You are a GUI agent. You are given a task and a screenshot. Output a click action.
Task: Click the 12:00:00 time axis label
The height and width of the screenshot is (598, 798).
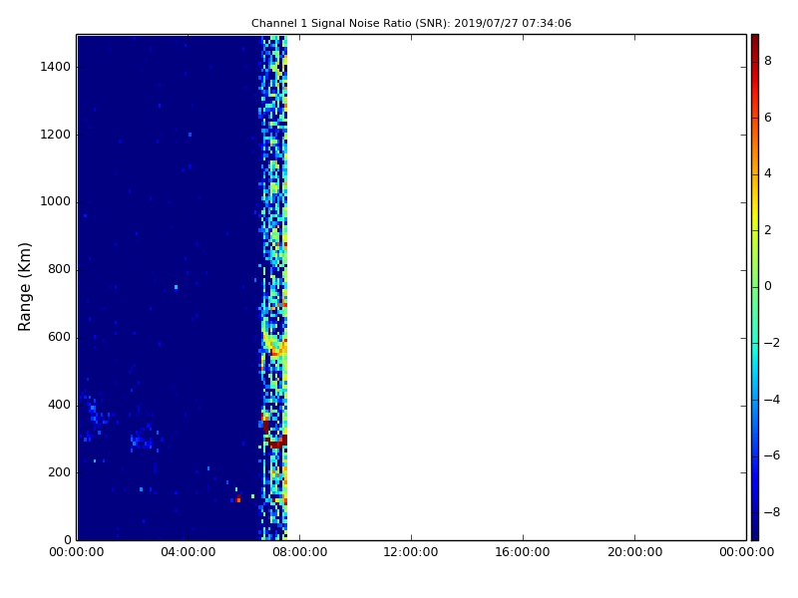tap(411, 552)
